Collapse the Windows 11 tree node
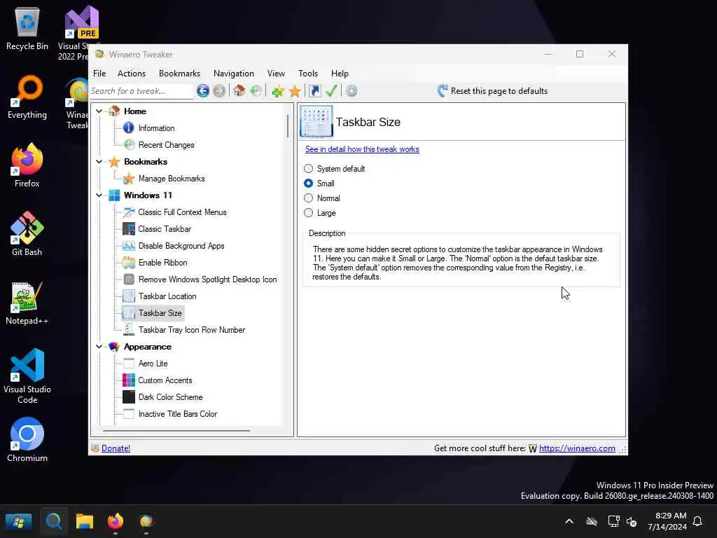 click(x=99, y=195)
